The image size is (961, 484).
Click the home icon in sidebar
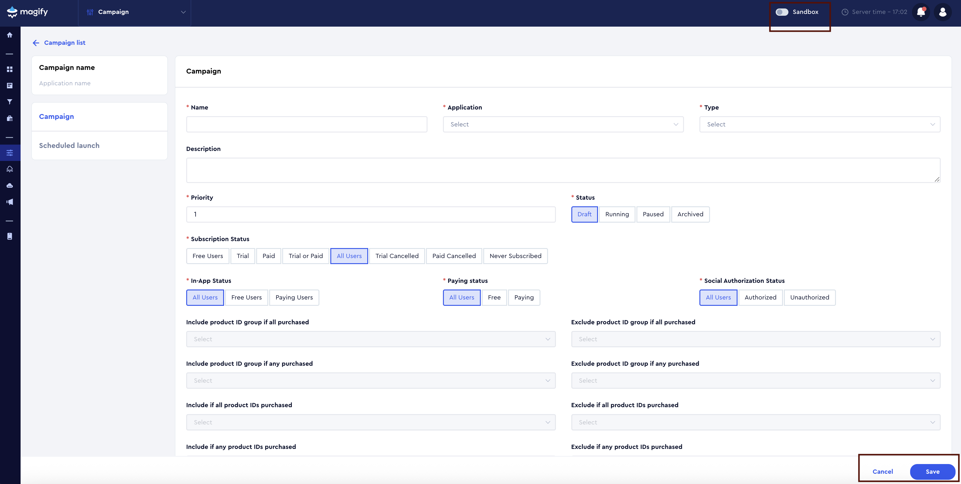[10, 35]
